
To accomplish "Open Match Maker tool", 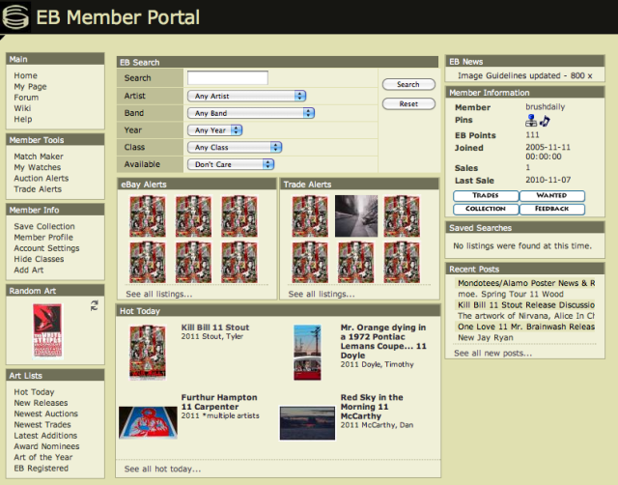I will (39, 157).
